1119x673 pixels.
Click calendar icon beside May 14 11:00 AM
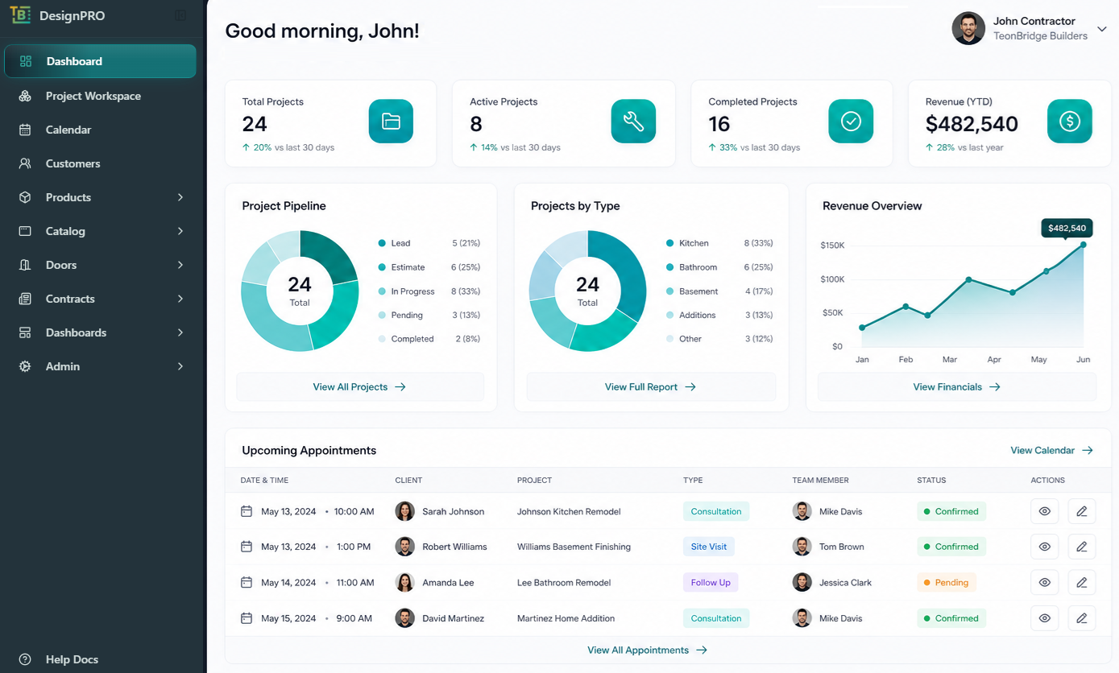pyautogui.click(x=247, y=582)
